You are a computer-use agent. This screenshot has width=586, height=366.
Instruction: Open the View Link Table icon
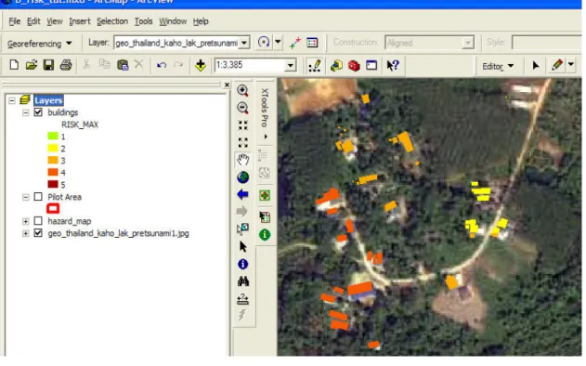[312, 43]
